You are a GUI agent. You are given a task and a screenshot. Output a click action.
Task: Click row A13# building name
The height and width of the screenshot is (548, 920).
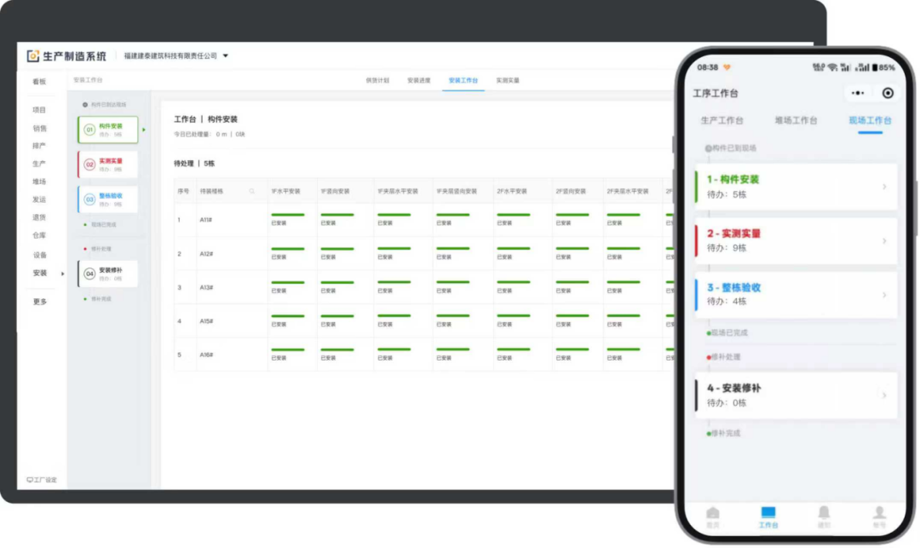coord(206,287)
